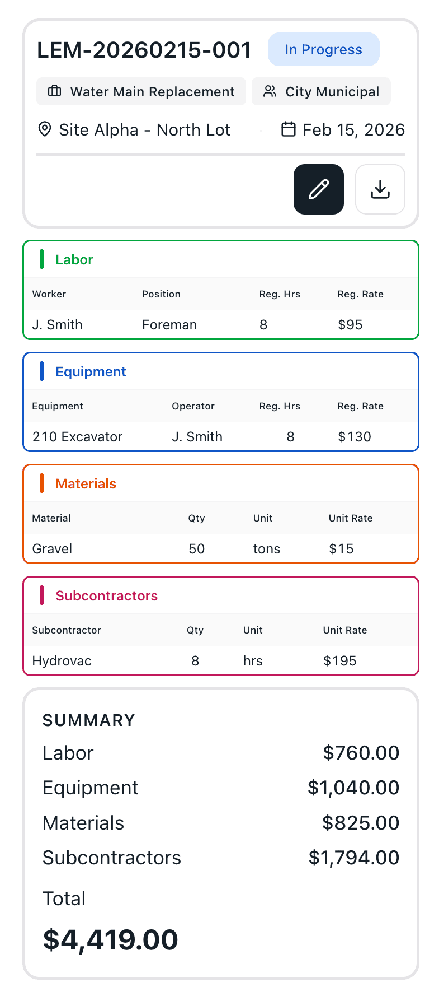The width and height of the screenshot is (439, 1001).
Task: Click the download icon to export the report
Action: point(380,189)
